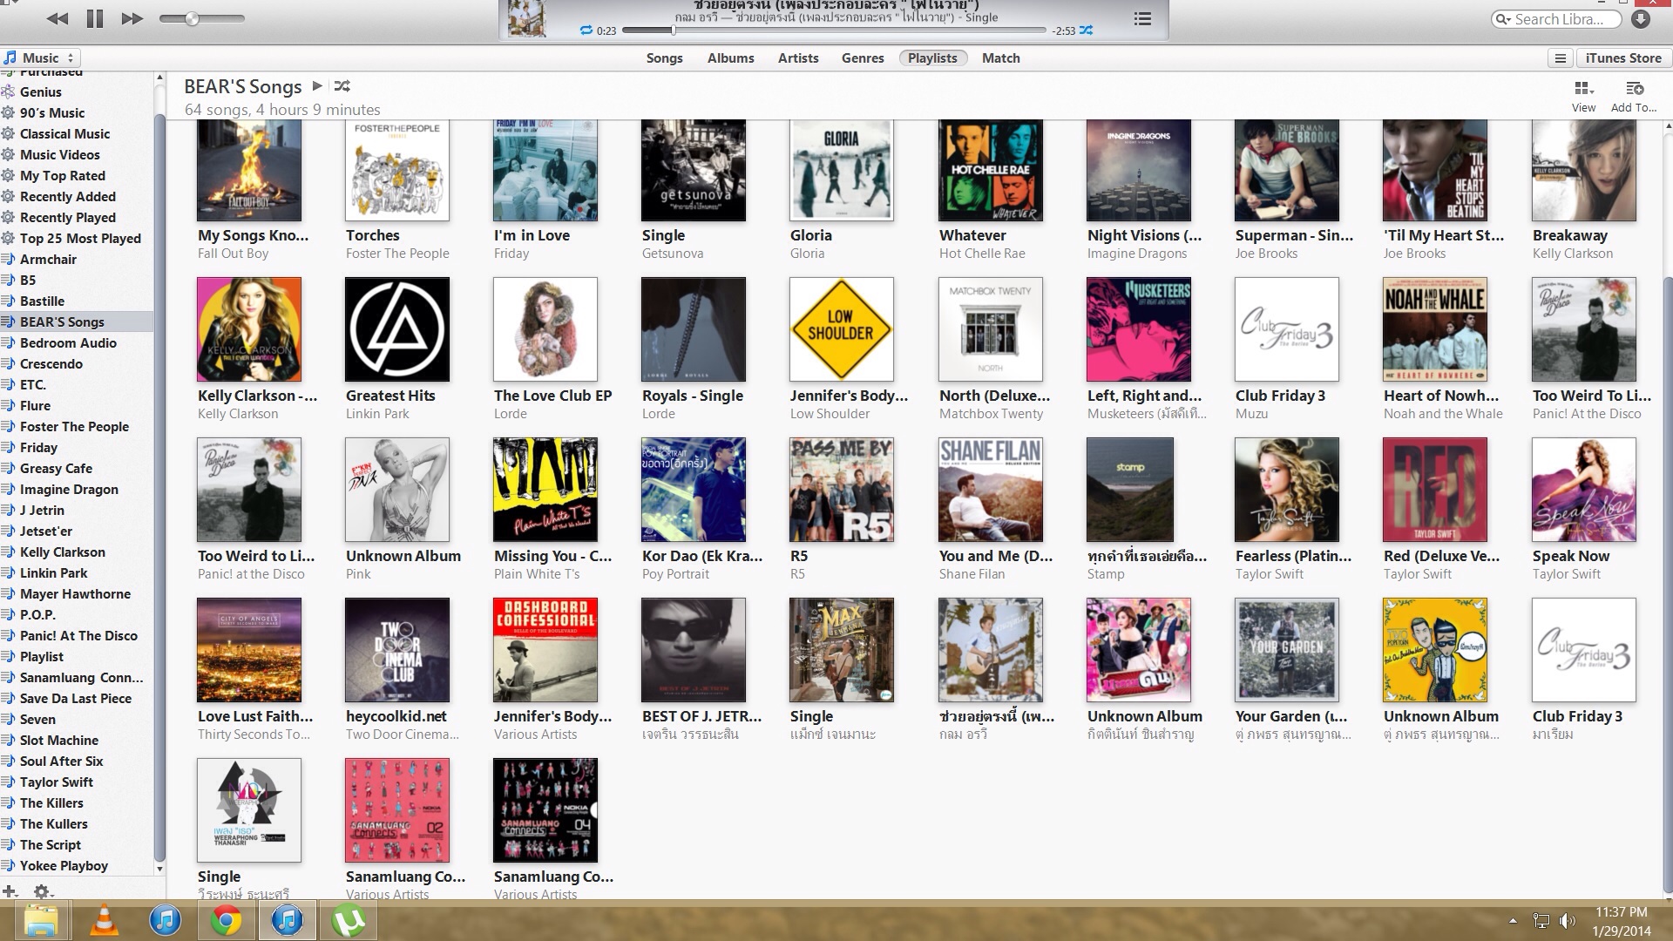This screenshot has height=941, width=1673.
Task: Open VLC media player from taskbar
Action: pos(104,921)
